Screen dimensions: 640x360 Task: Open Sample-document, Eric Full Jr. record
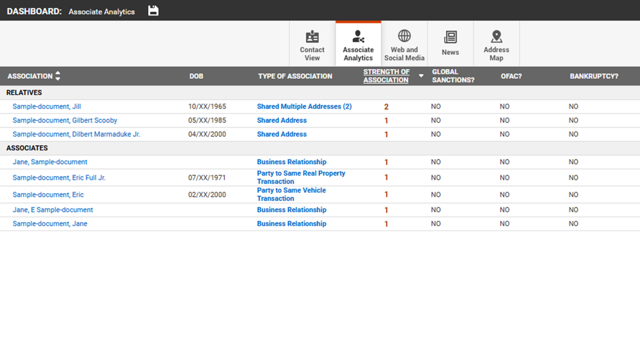(x=59, y=177)
